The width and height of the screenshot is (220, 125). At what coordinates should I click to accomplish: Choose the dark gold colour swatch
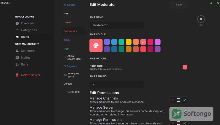[x=129, y=49]
